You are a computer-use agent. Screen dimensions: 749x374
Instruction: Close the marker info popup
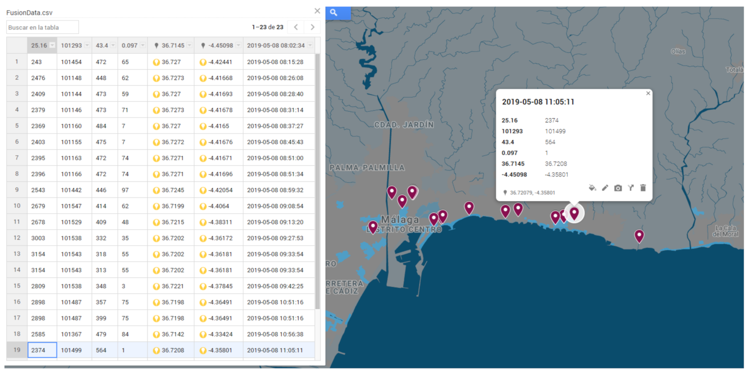[x=648, y=93]
